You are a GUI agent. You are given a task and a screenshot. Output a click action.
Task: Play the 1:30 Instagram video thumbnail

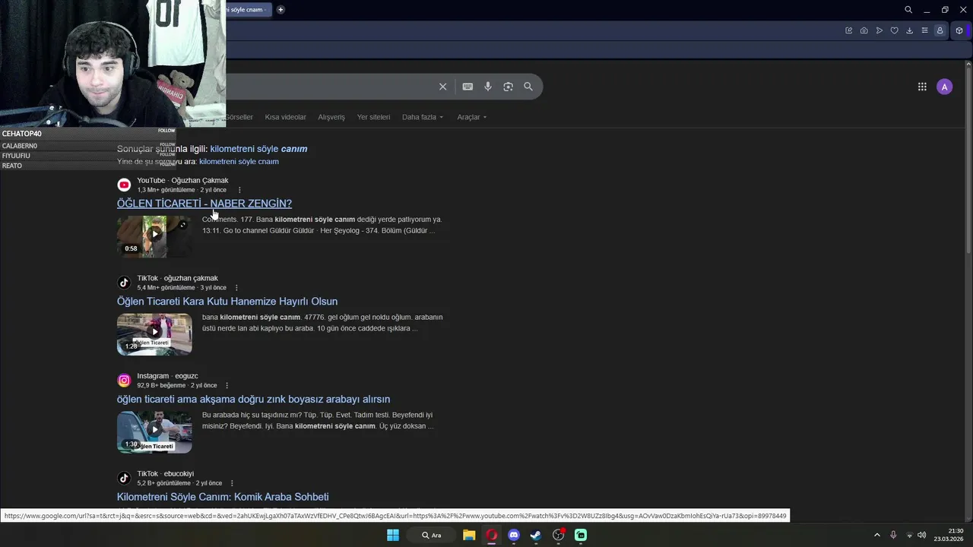(154, 432)
